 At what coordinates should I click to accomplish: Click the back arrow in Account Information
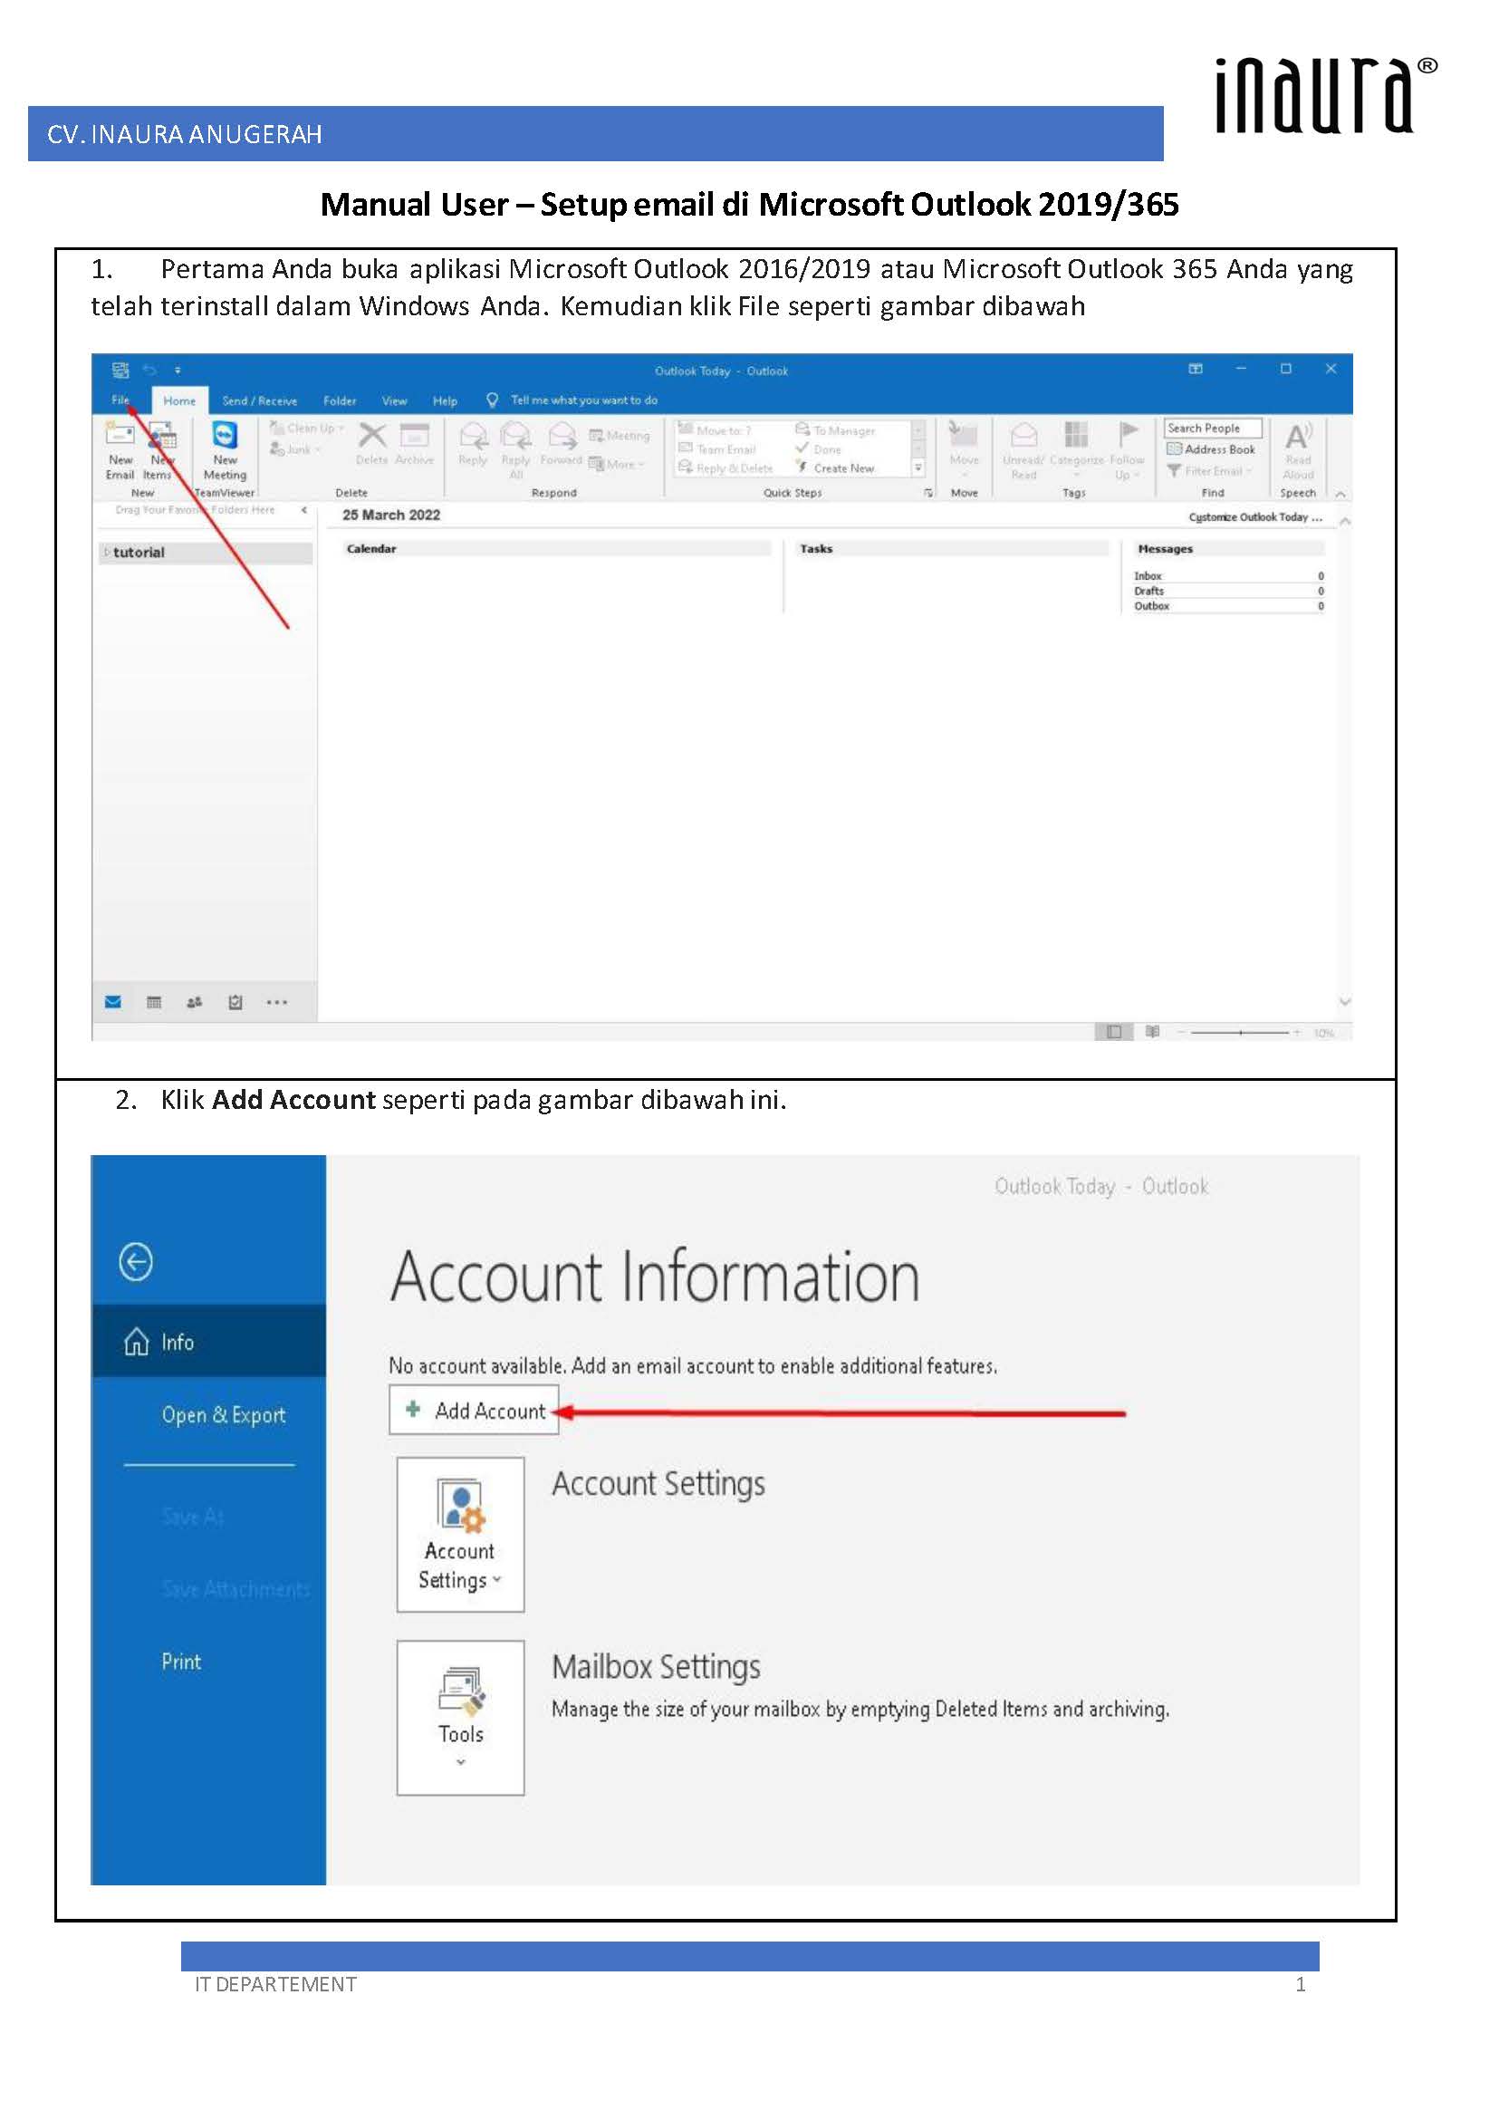[x=136, y=1261]
